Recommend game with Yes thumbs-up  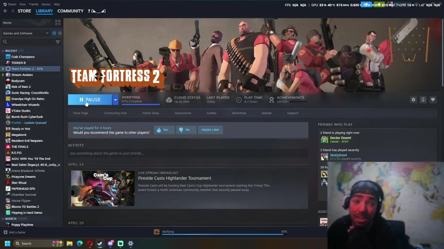tap(164, 130)
